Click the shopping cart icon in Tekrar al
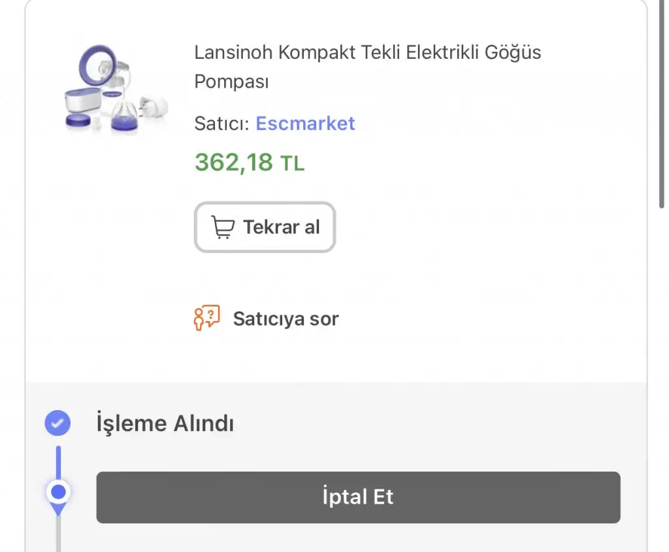Image resolution: width=669 pixels, height=552 pixels. [223, 228]
